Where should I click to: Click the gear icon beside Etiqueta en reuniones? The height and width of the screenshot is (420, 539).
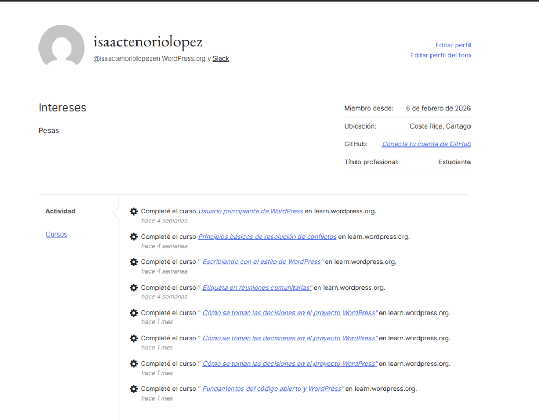tap(134, 288)
